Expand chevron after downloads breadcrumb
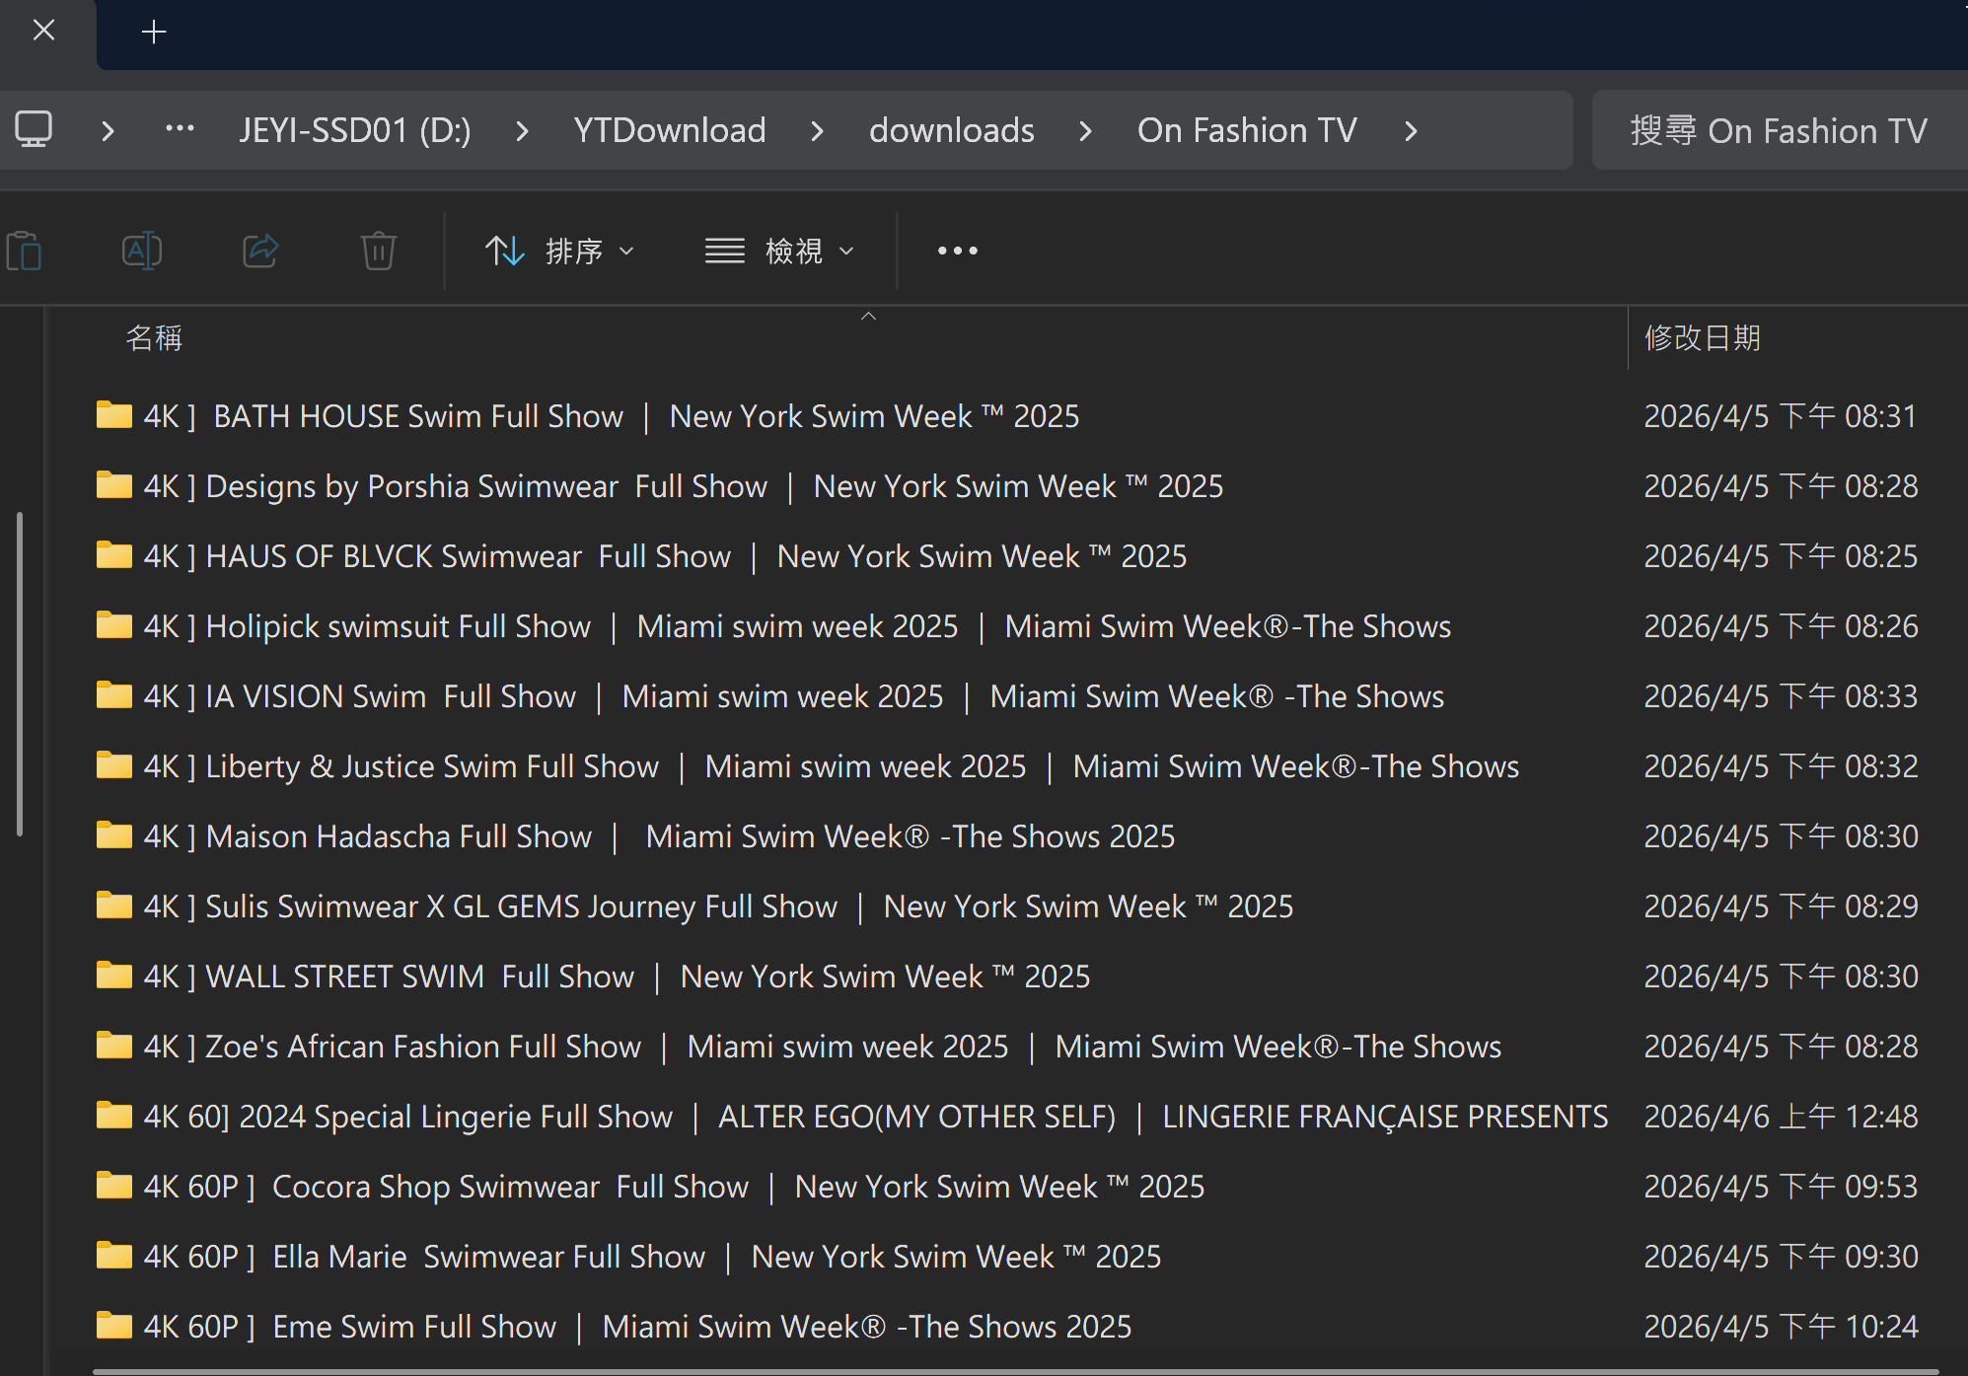This screenshot has height=1376, width=1968. [x=1085, y=130]
